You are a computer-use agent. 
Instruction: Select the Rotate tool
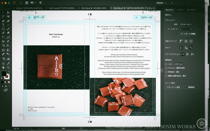(3, 37)
